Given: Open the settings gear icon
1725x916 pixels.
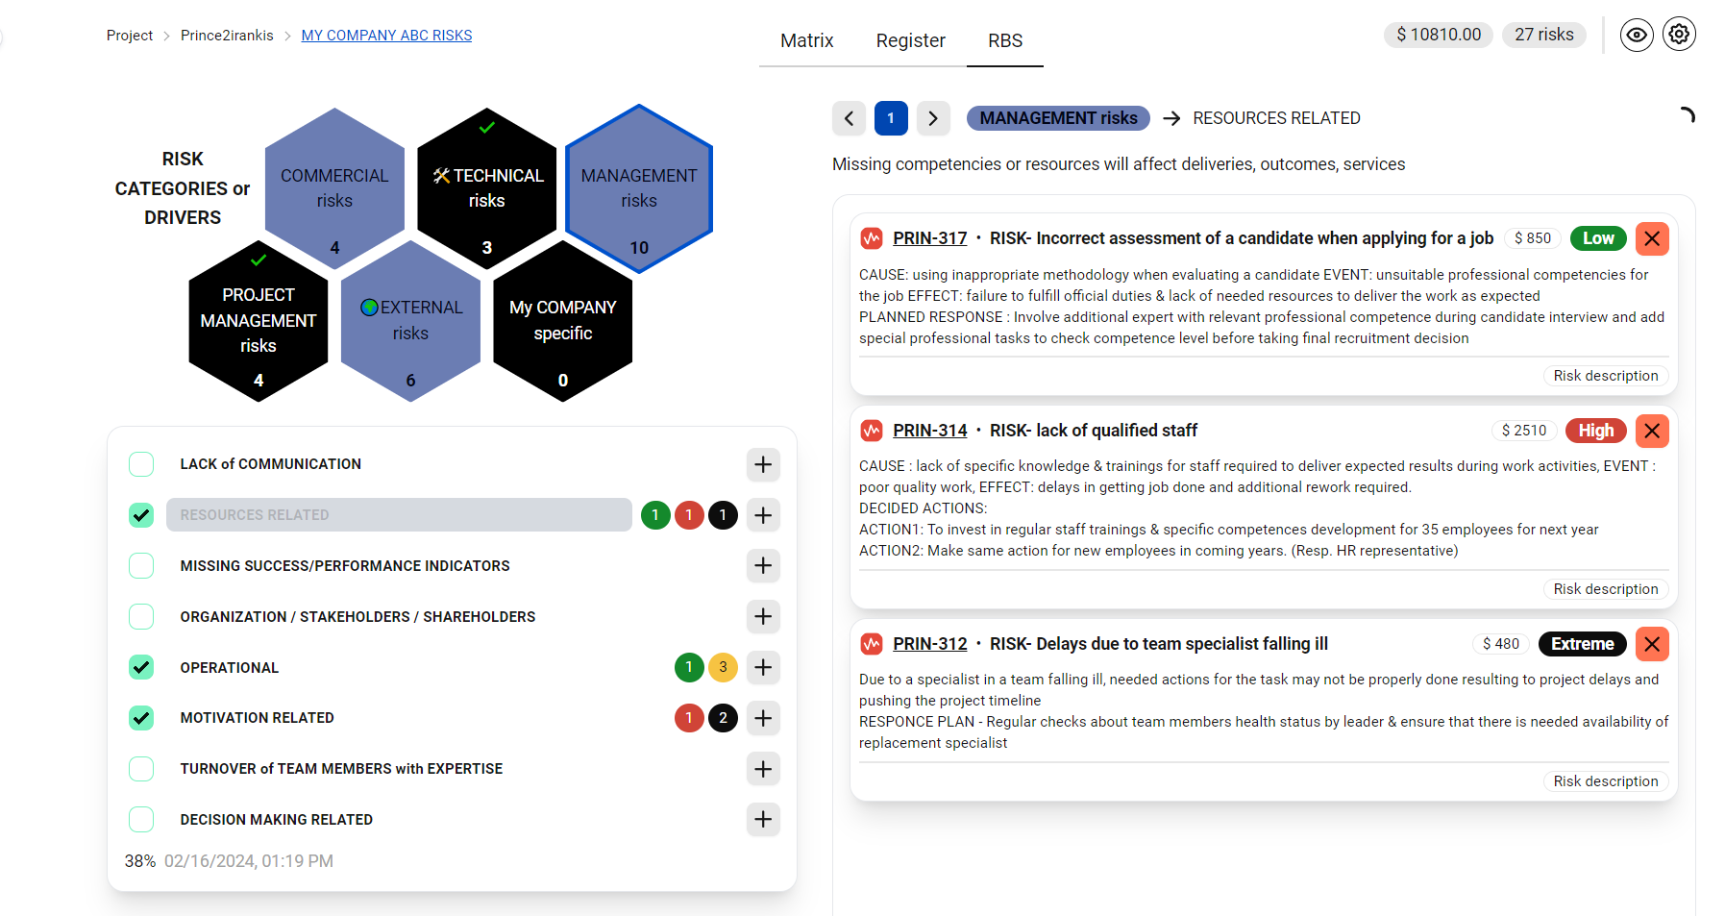Looking at the screenshot, I should tap(1679, 35).
